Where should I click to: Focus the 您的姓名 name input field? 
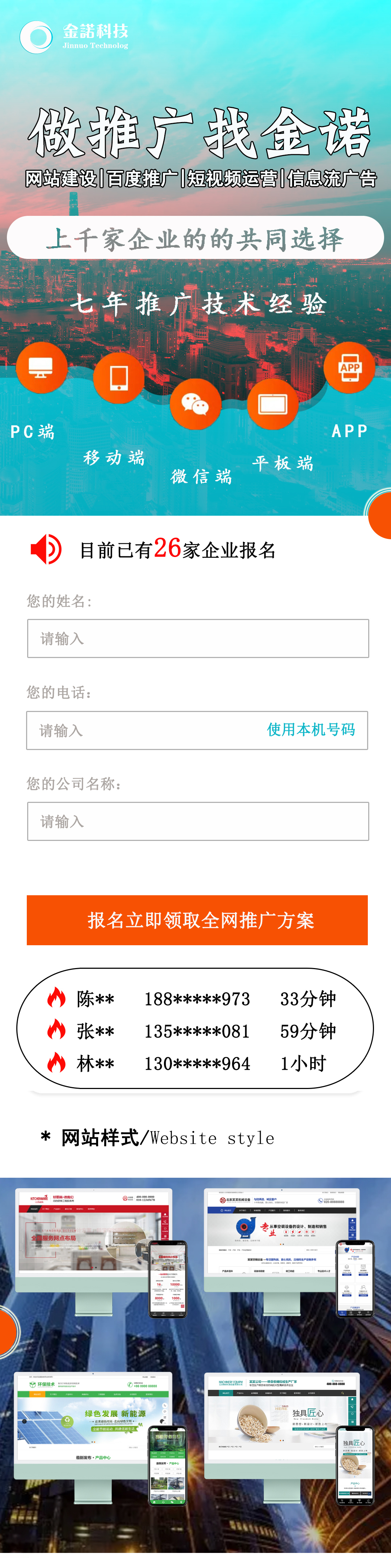(198, 638)
